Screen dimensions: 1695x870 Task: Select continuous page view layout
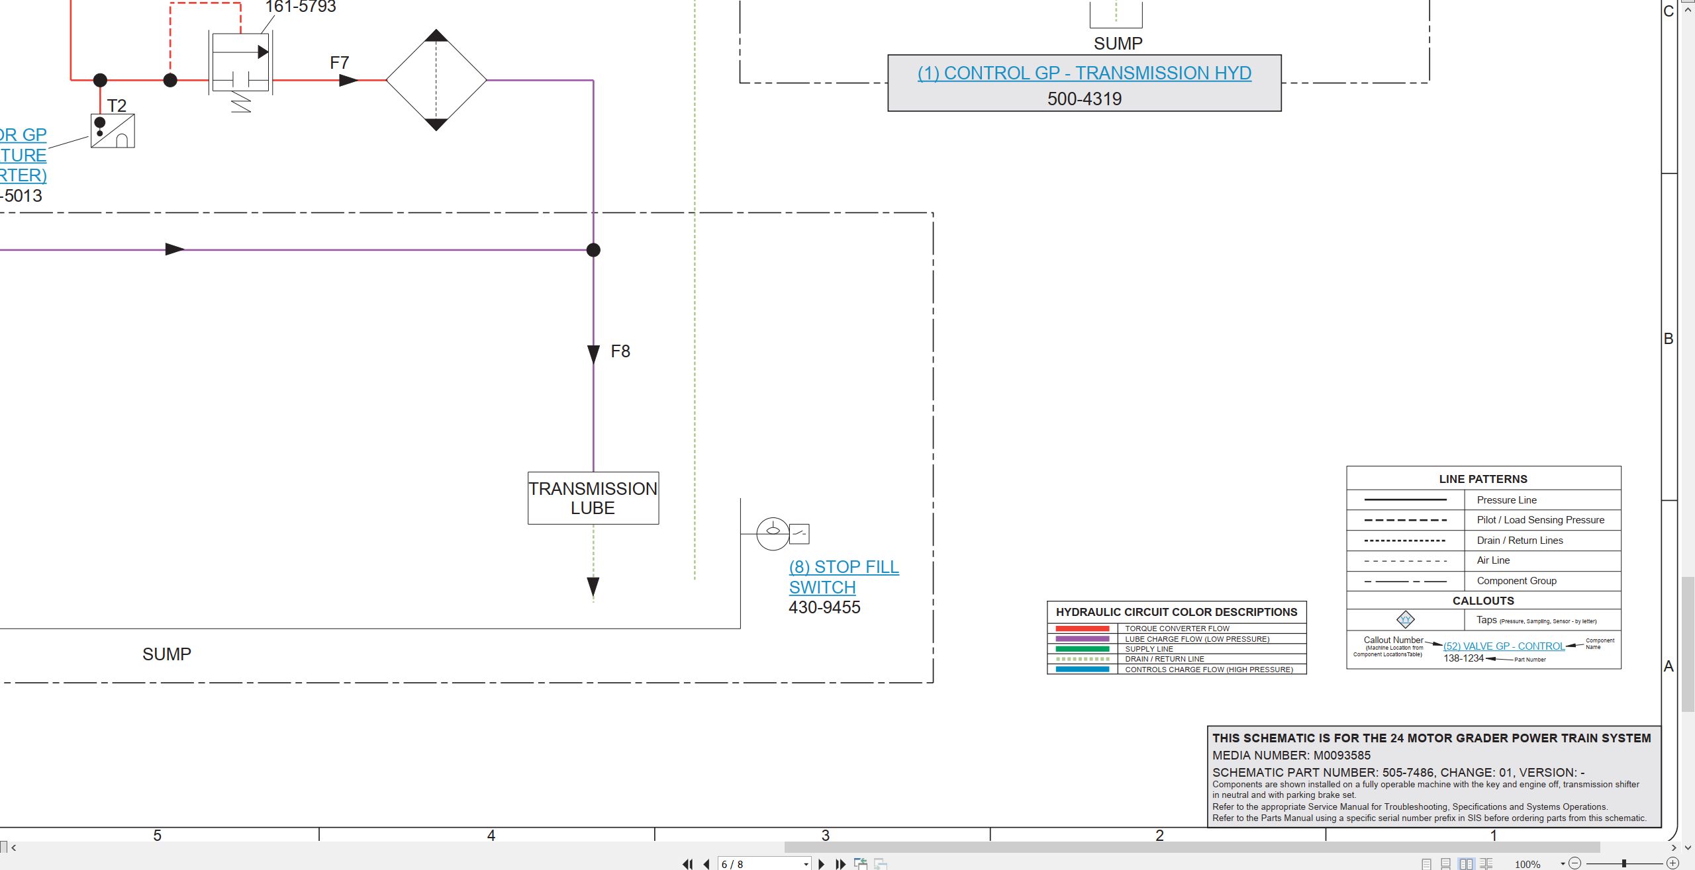click(1445, 863)
